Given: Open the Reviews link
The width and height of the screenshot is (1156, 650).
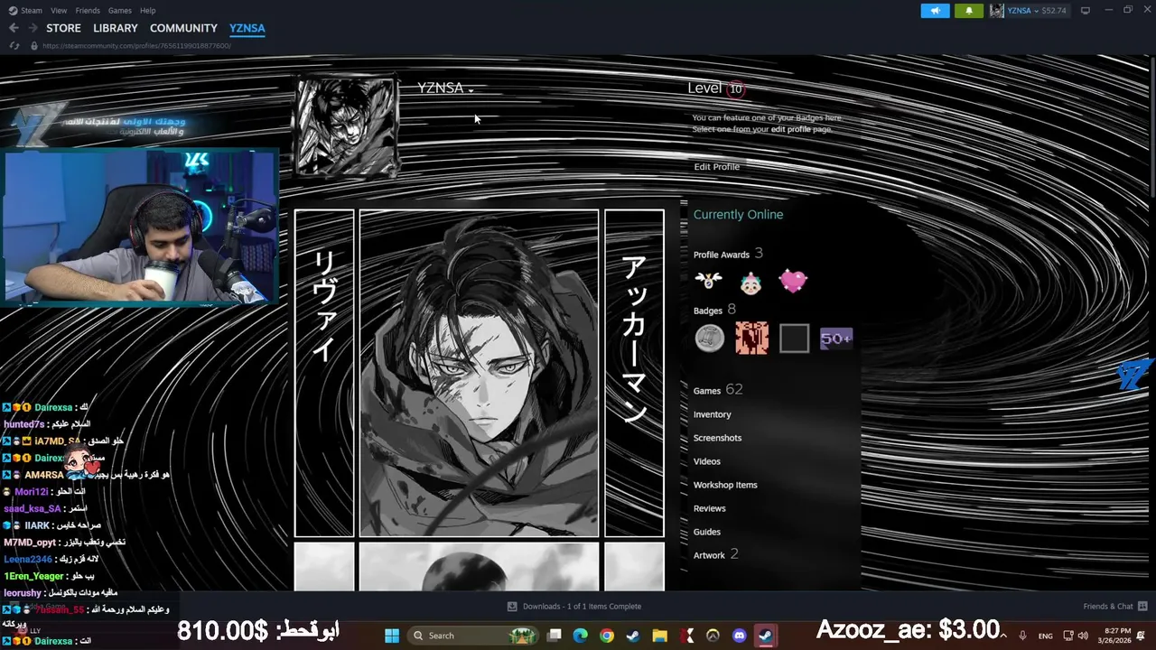Looking at the screenshot, I should click(x=710, y=508).
